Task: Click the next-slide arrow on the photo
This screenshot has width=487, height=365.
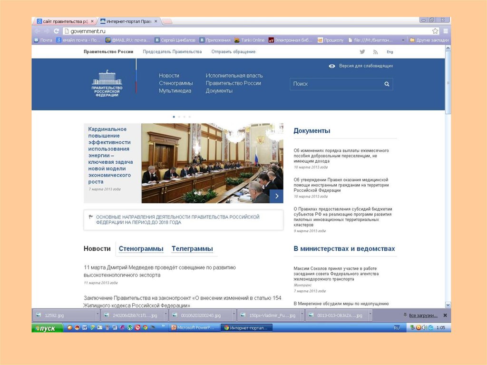Action: point(276,196)
